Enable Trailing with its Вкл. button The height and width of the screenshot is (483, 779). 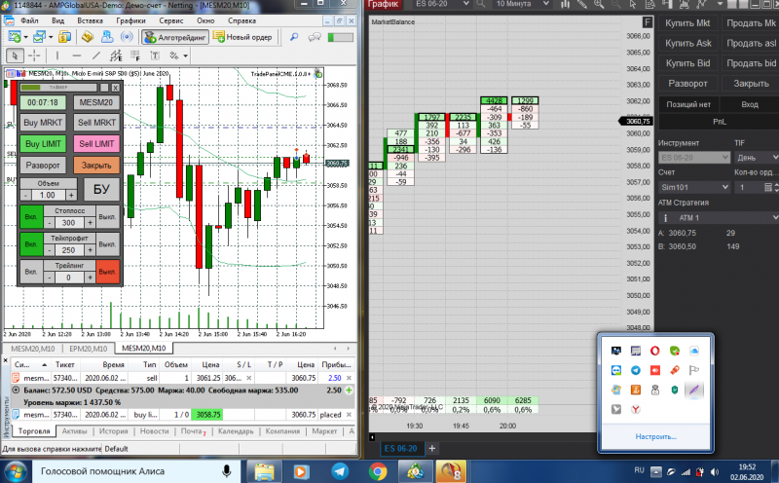point(31,272)
